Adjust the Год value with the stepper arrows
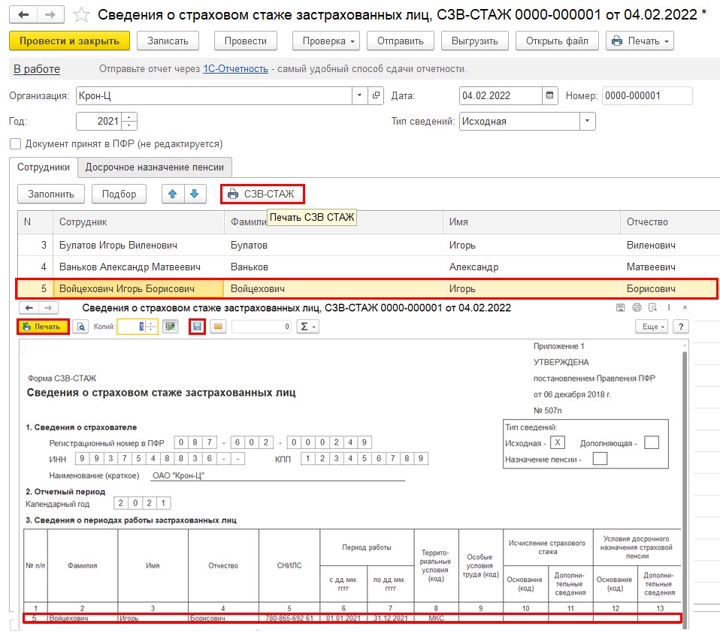 pyautogui.click(x=129, y=121)
